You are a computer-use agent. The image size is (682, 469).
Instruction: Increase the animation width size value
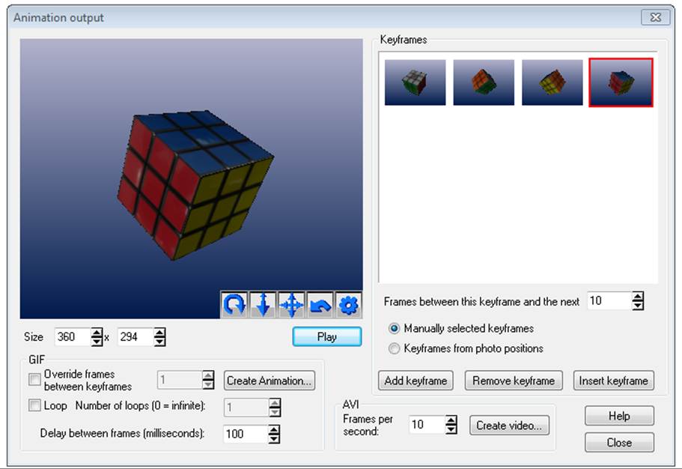97,333
